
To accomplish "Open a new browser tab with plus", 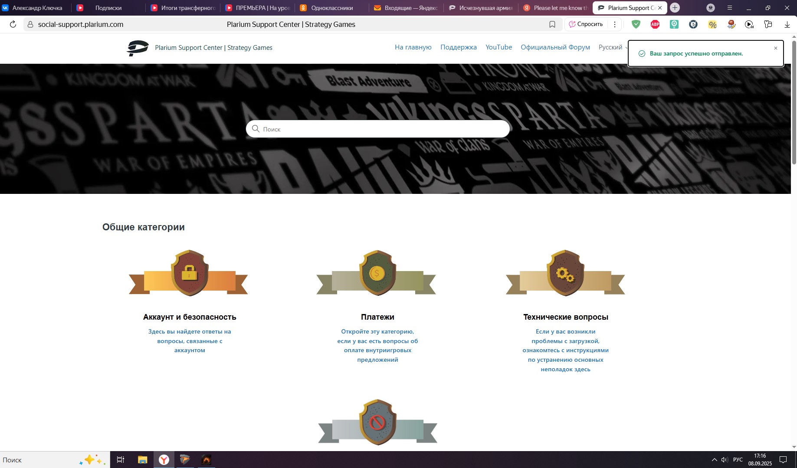I will 675,7.
